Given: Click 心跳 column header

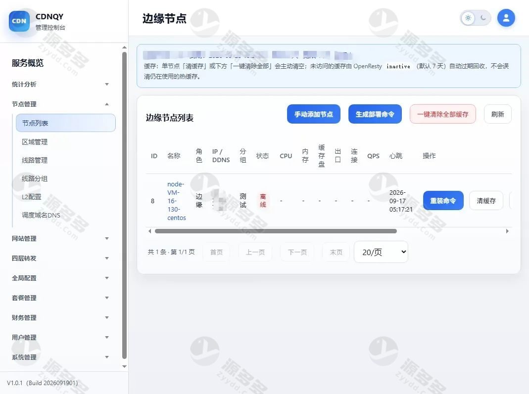Looking at the screenshot, I should 396,156.
